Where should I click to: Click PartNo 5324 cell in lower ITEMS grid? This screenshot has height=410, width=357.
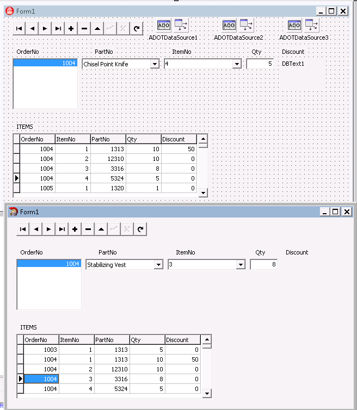[112, 389]
